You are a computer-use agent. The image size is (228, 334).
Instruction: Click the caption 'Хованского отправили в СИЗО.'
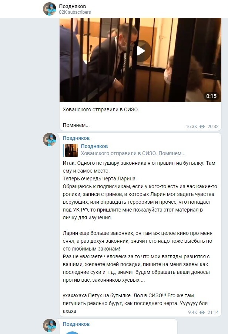tap(101, 110)
